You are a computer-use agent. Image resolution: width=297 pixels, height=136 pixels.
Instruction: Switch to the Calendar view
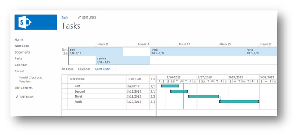pyautogui.click(x=84, y=69)
